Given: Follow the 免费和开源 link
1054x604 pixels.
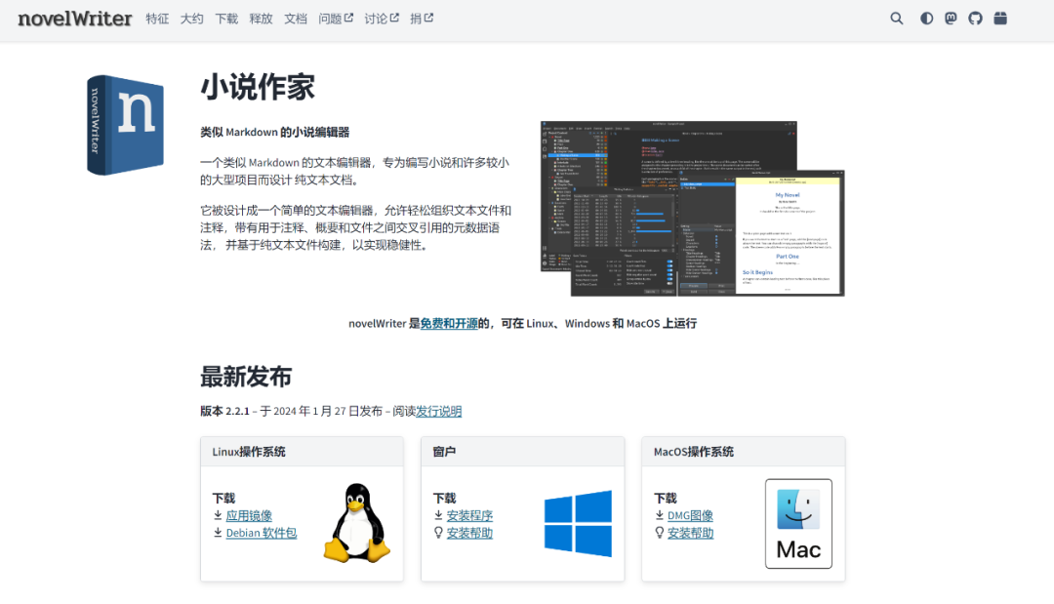Looking at the screenshot, I should pyautogui.click(x=449, y=324).
